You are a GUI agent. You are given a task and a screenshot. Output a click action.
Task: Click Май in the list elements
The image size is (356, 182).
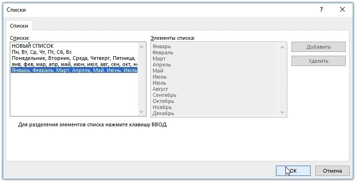click(158, 71)
